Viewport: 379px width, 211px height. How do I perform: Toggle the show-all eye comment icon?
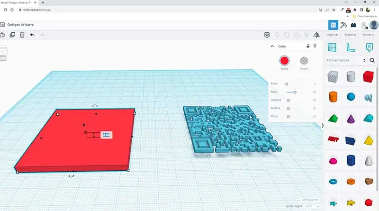click(267, 35)
